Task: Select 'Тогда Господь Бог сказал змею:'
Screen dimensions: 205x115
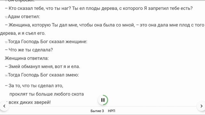Action: pyautogui.click(x=44, y=75)
